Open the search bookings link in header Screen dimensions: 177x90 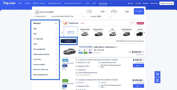click(x=154, y=3)
